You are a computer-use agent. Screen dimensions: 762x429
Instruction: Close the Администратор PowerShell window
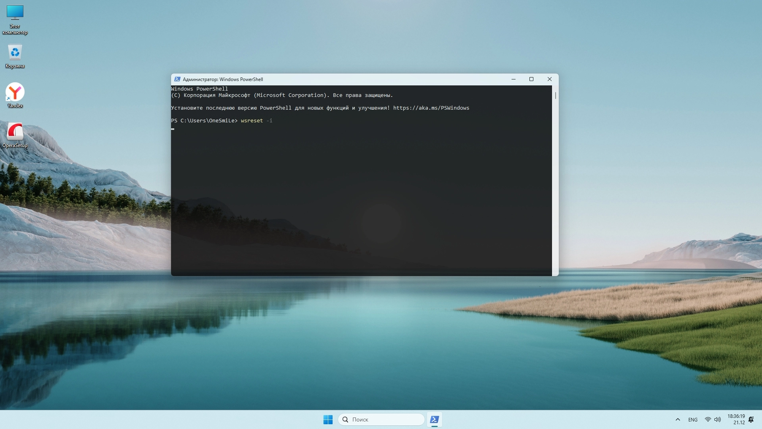click(x=549, y=79)
